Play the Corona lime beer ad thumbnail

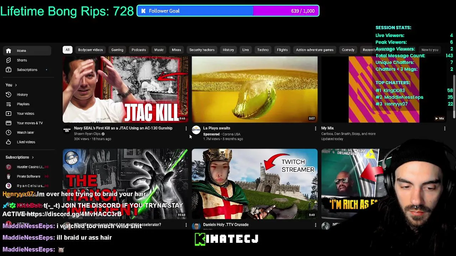pyautogui.click(x=255, y=89)
